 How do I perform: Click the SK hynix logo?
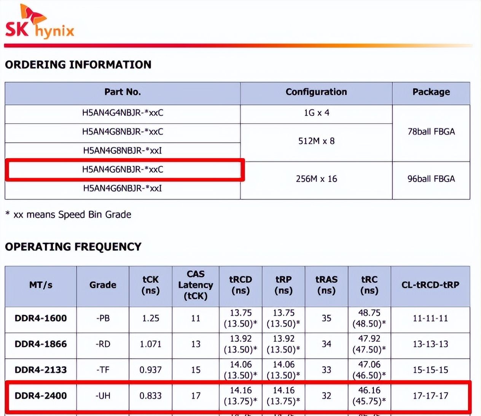coord(40,21)
